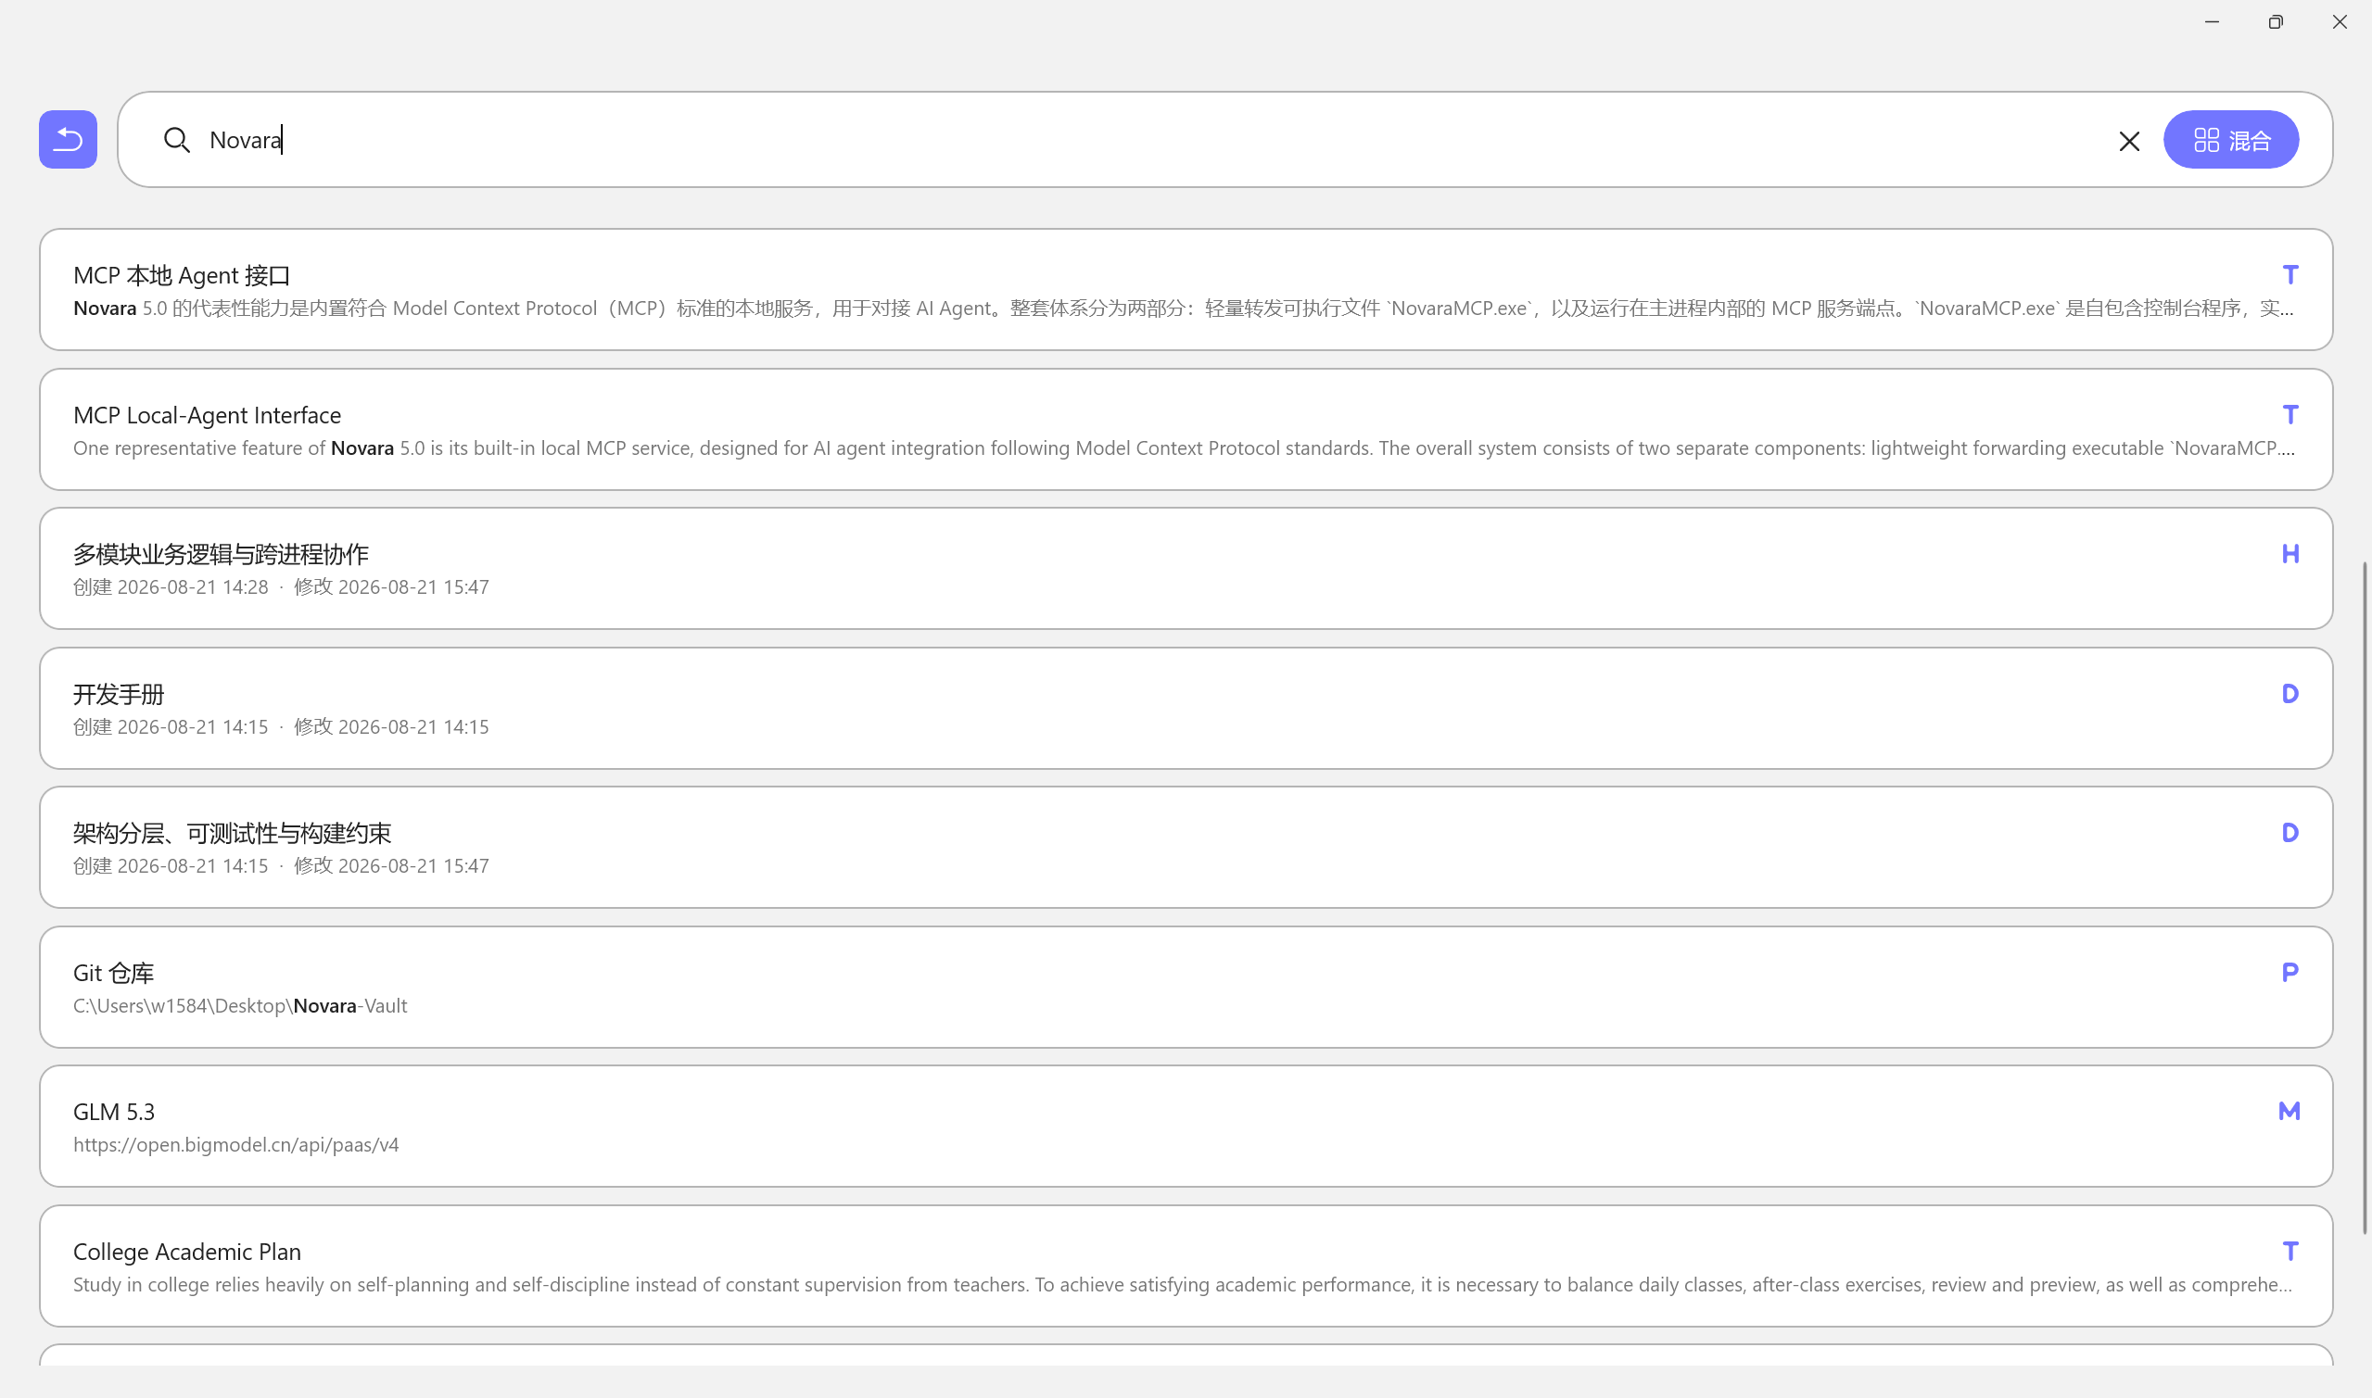The width and height of the screenshot is (2372, 1398).
Task: Click P badge on Git 仓库 card
Action: [2290, 972]
